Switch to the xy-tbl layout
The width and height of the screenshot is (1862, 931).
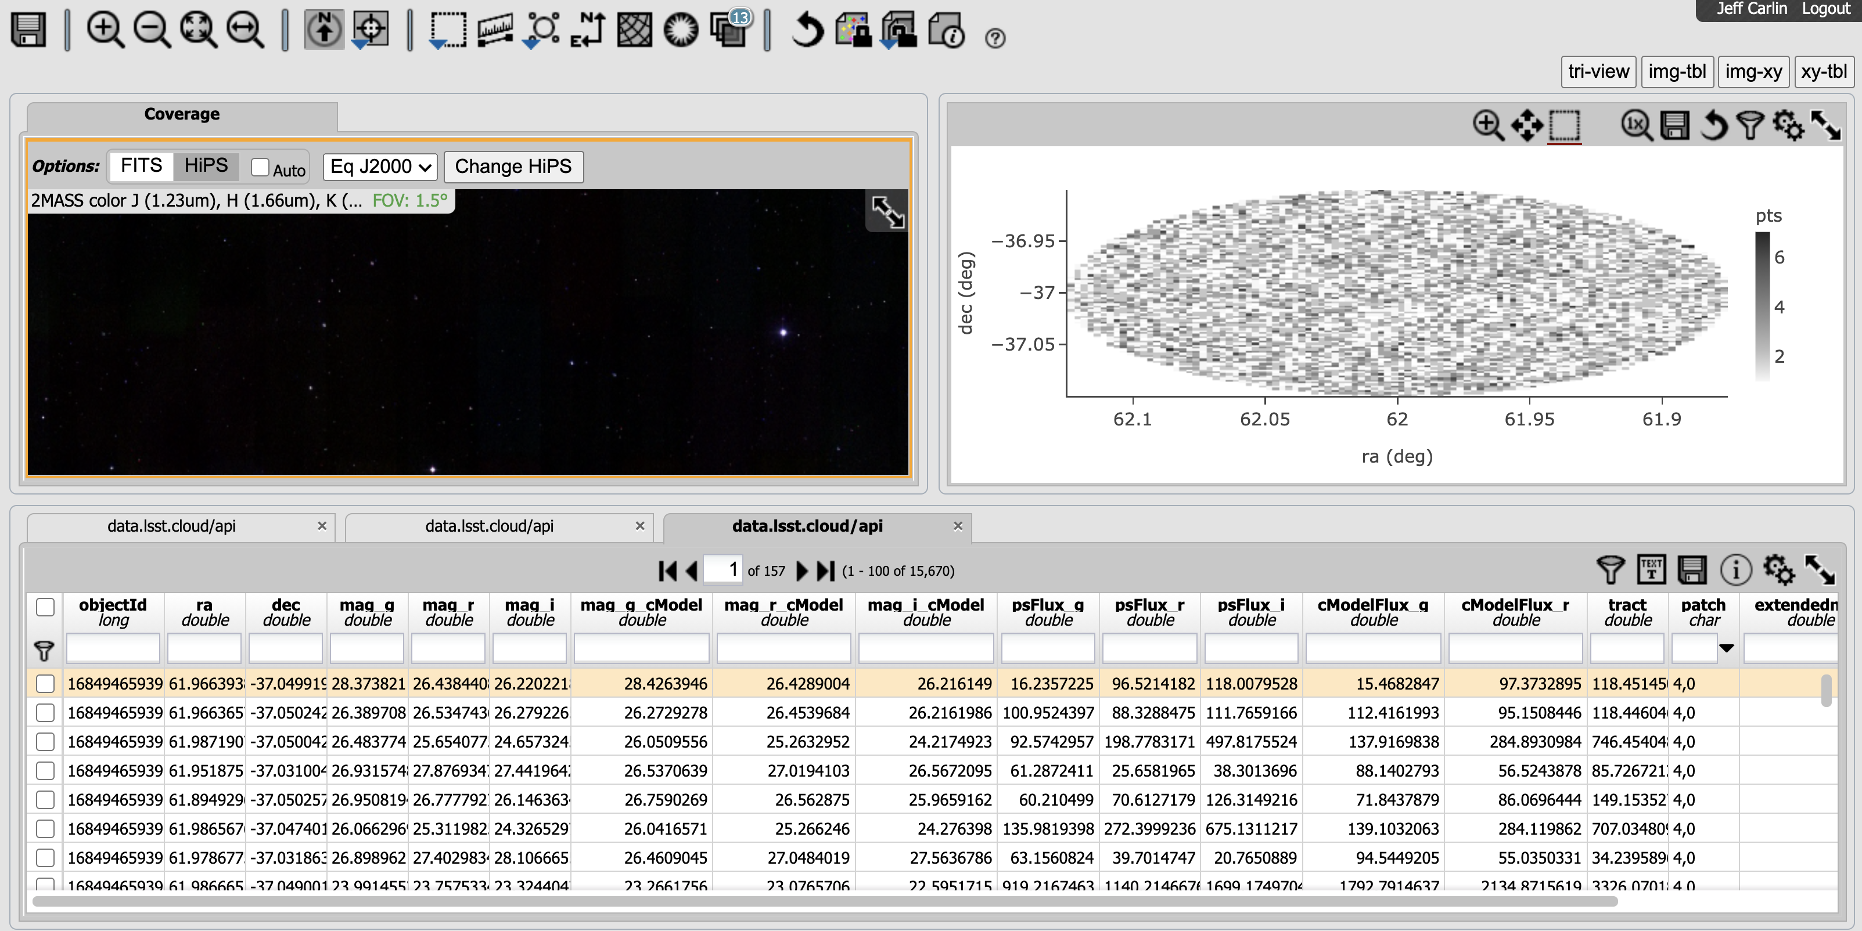[1824, 71]
